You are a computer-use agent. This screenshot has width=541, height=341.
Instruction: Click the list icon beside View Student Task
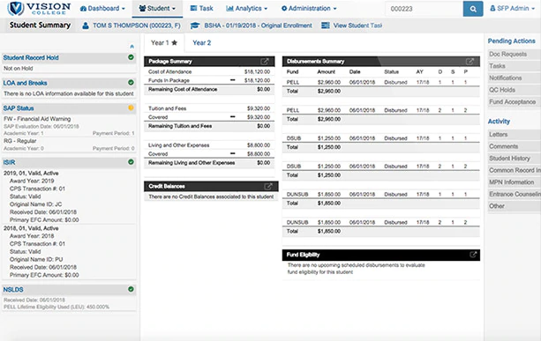point(326,26)
